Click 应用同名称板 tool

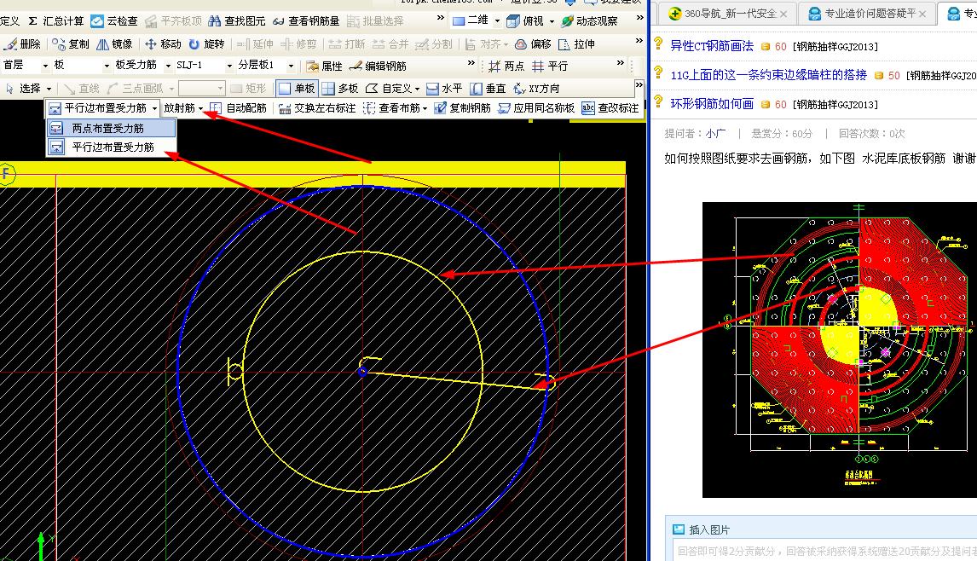[x=536, y=108]
